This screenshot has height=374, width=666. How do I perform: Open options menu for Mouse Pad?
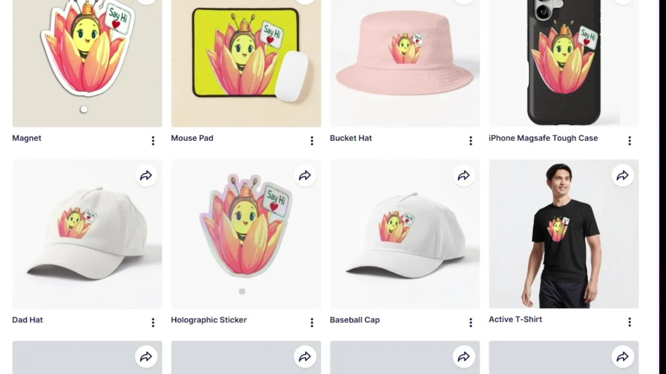[312, 141]
